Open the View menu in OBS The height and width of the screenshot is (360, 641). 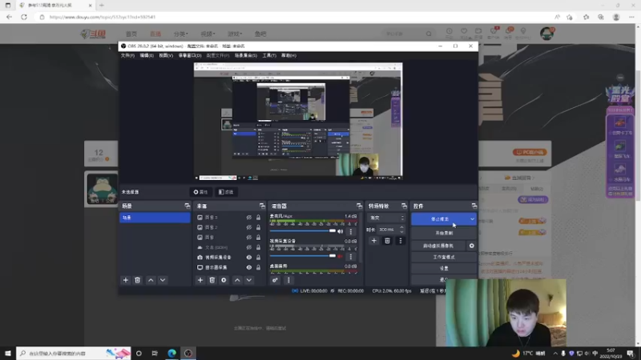tap(166, 55)
